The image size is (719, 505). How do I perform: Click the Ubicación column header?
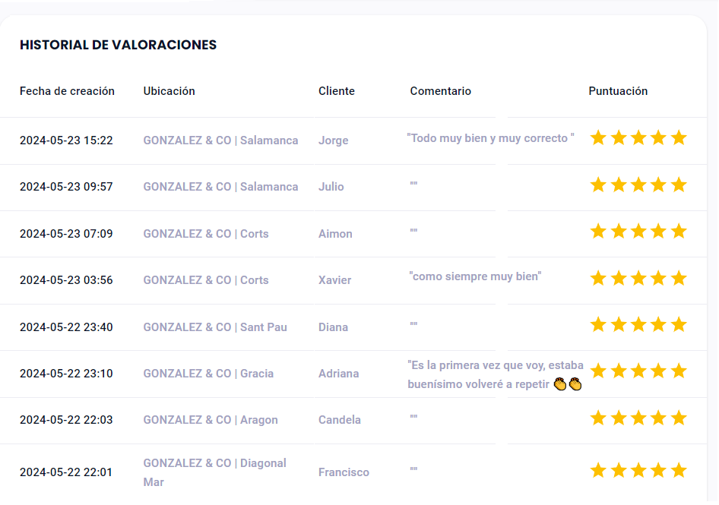[x=169, y=91]
